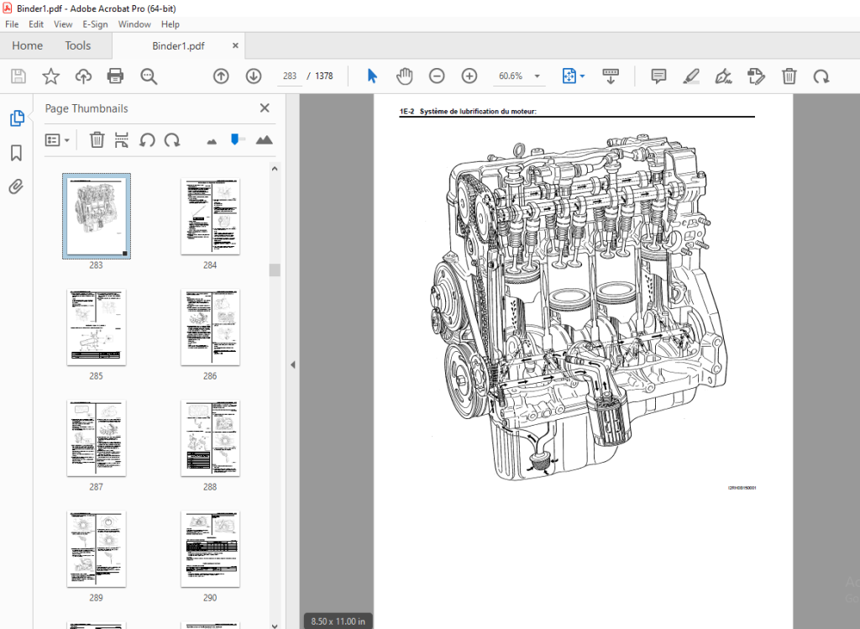This screenshot has width=860, height=629.
Task: Select page 287 thumbnail
Action: (x=97, y=438)
